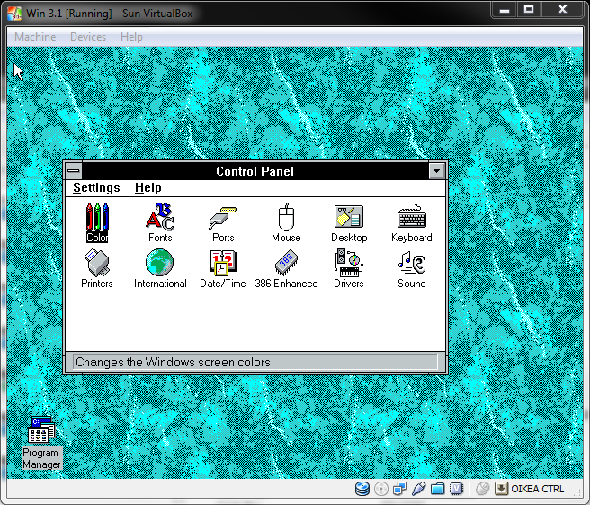Open the Drivers icon
This screenshot has width=590, height=505.
(349, 268)
